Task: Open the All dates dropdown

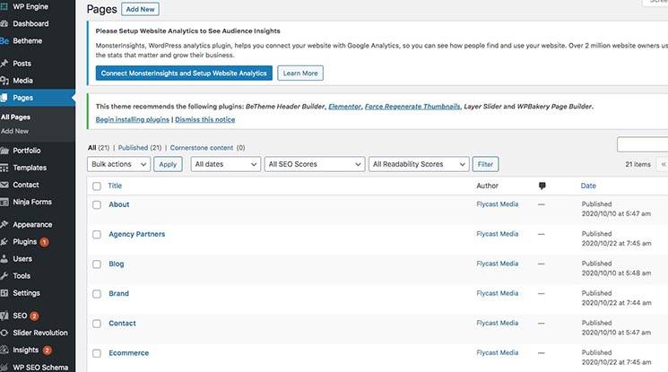Action: [x=226, y=164]
